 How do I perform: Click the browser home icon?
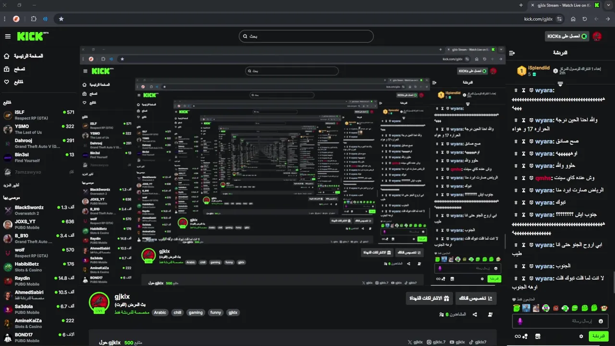coord(573,19)
